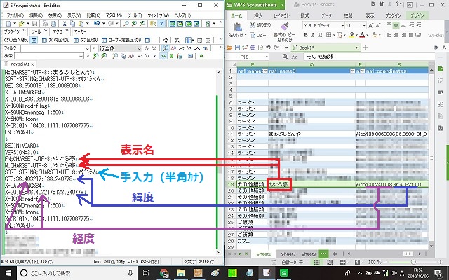Open the Windows Start menu
Image resolution: width=449 pixels, height=280 pixels.
(8, 273)
